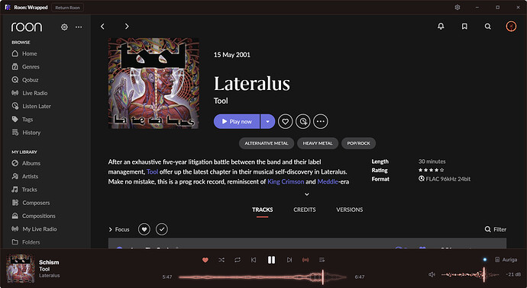Screen dimensions: 527x288
Task: Open the notifications bell
Action: click(x=441, y=26)
